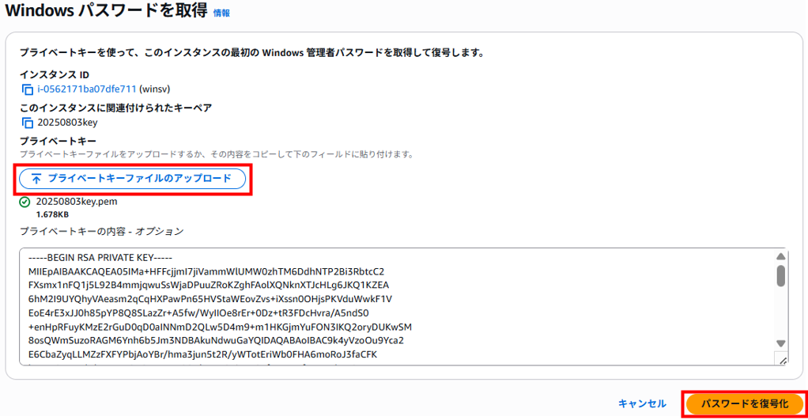Click the textarea scrollbar up arrow

click(780, 256)
